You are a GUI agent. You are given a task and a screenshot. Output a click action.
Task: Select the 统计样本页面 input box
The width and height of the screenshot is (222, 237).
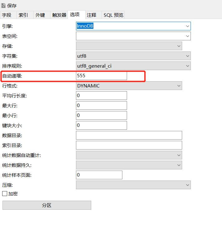[99, 175]
